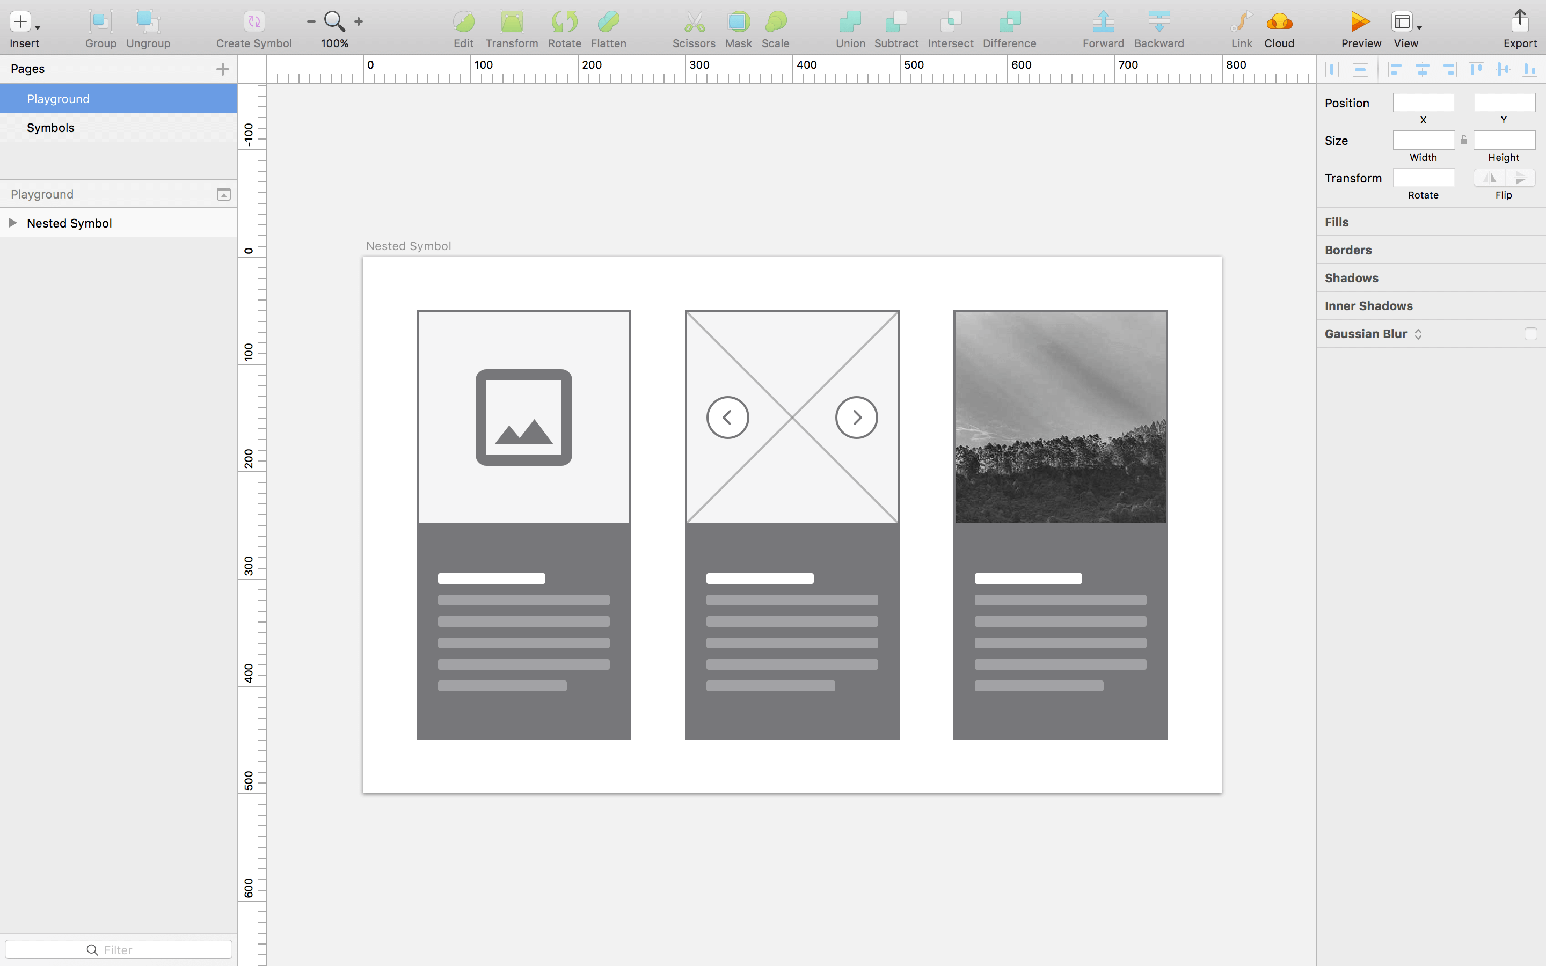The width and height of the screenshot is (1546, 966).
Task: Click the Symbols page tab
Action: (50, 127)
